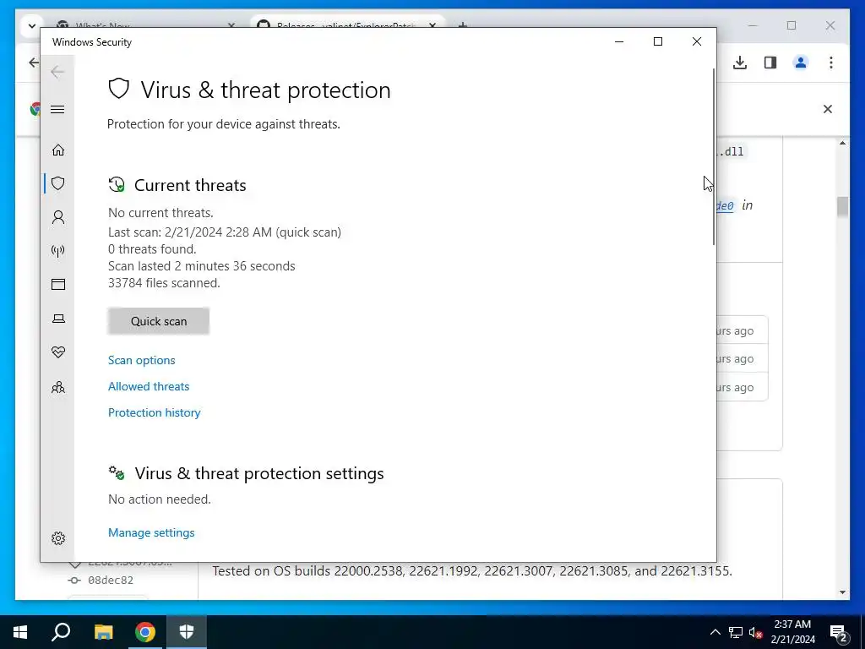Show hidden system tray icons chevron
865x649 pixels.
pos(715,632)
